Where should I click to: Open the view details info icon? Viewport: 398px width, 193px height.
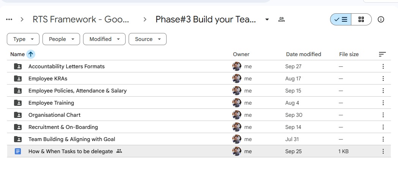pos(381,19)
